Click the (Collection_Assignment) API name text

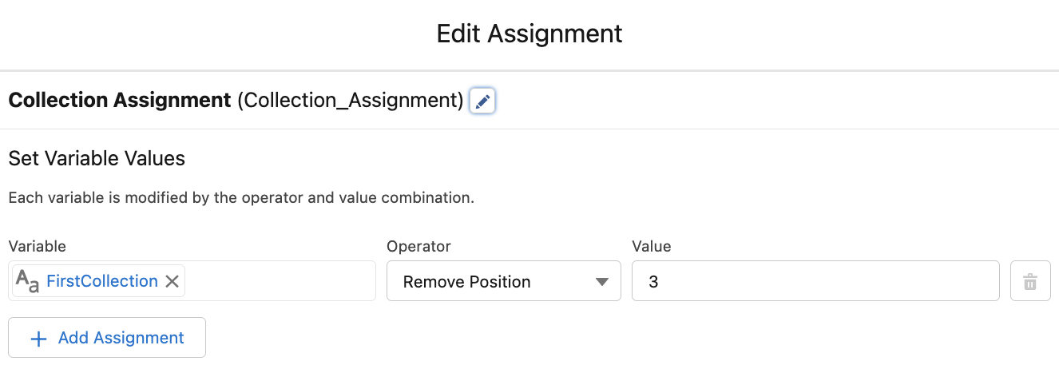click(350, 101)
